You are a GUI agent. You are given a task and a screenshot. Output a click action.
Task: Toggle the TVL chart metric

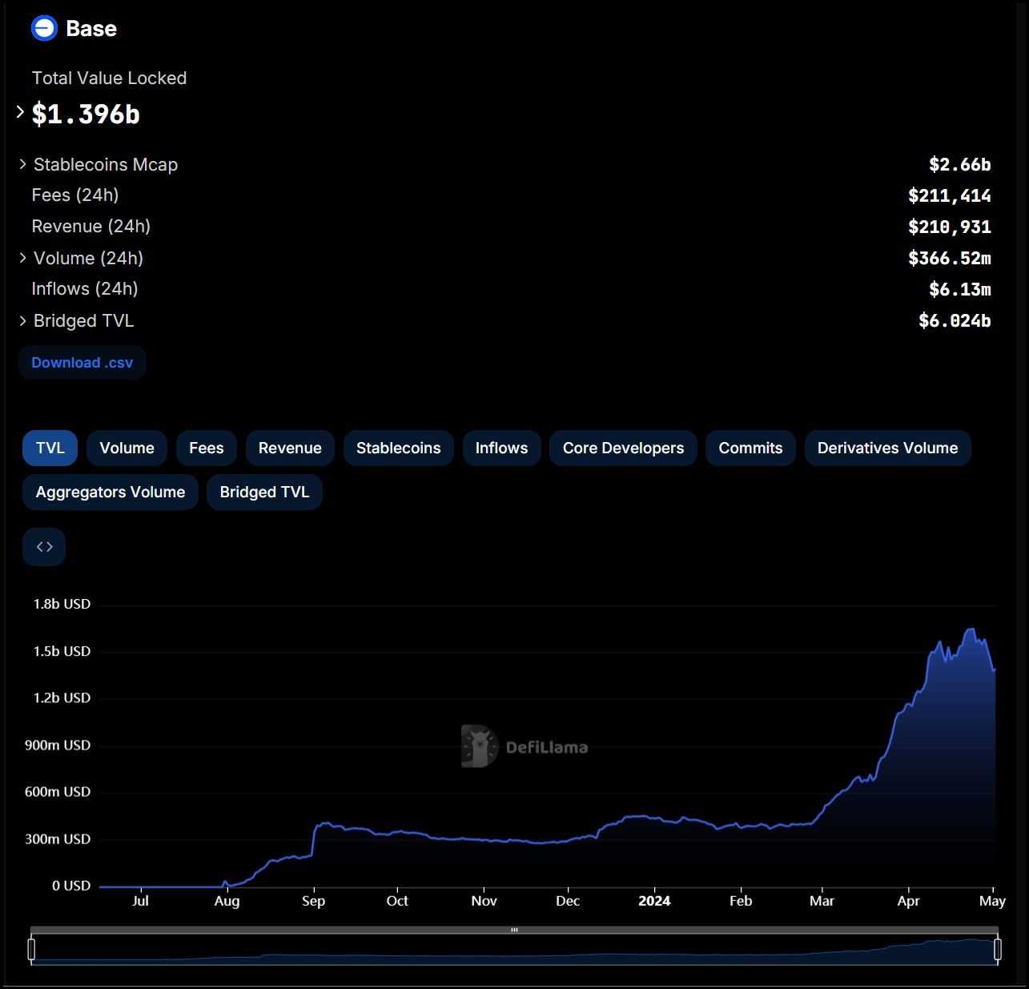tap(50, 448)
